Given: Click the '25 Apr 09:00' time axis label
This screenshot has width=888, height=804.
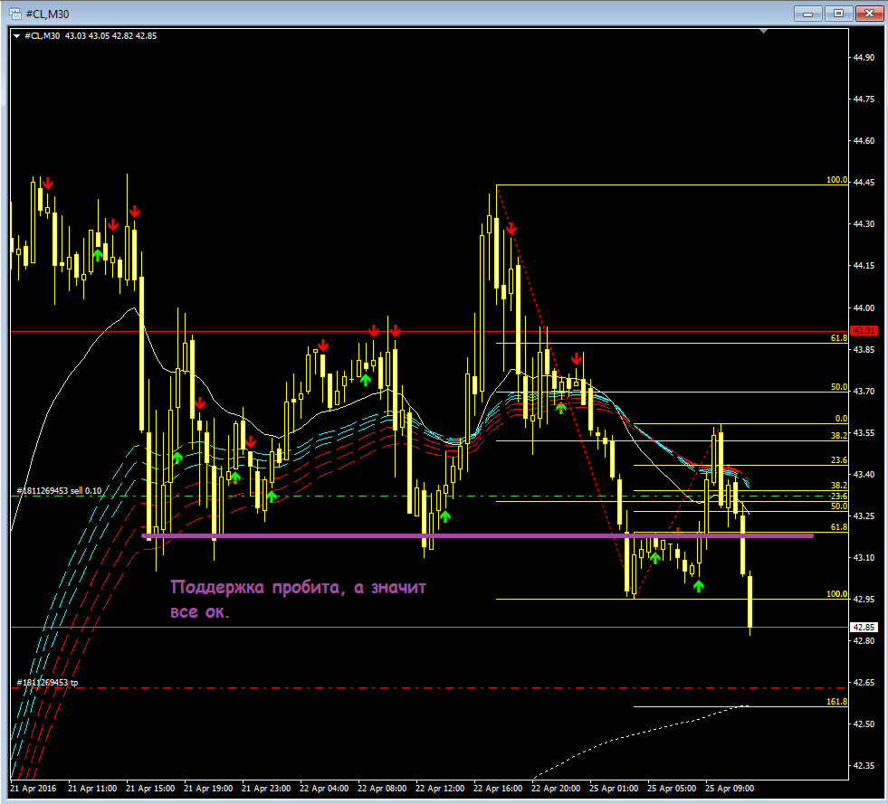Looking at the screenshot, I should [x=730, y=788].
